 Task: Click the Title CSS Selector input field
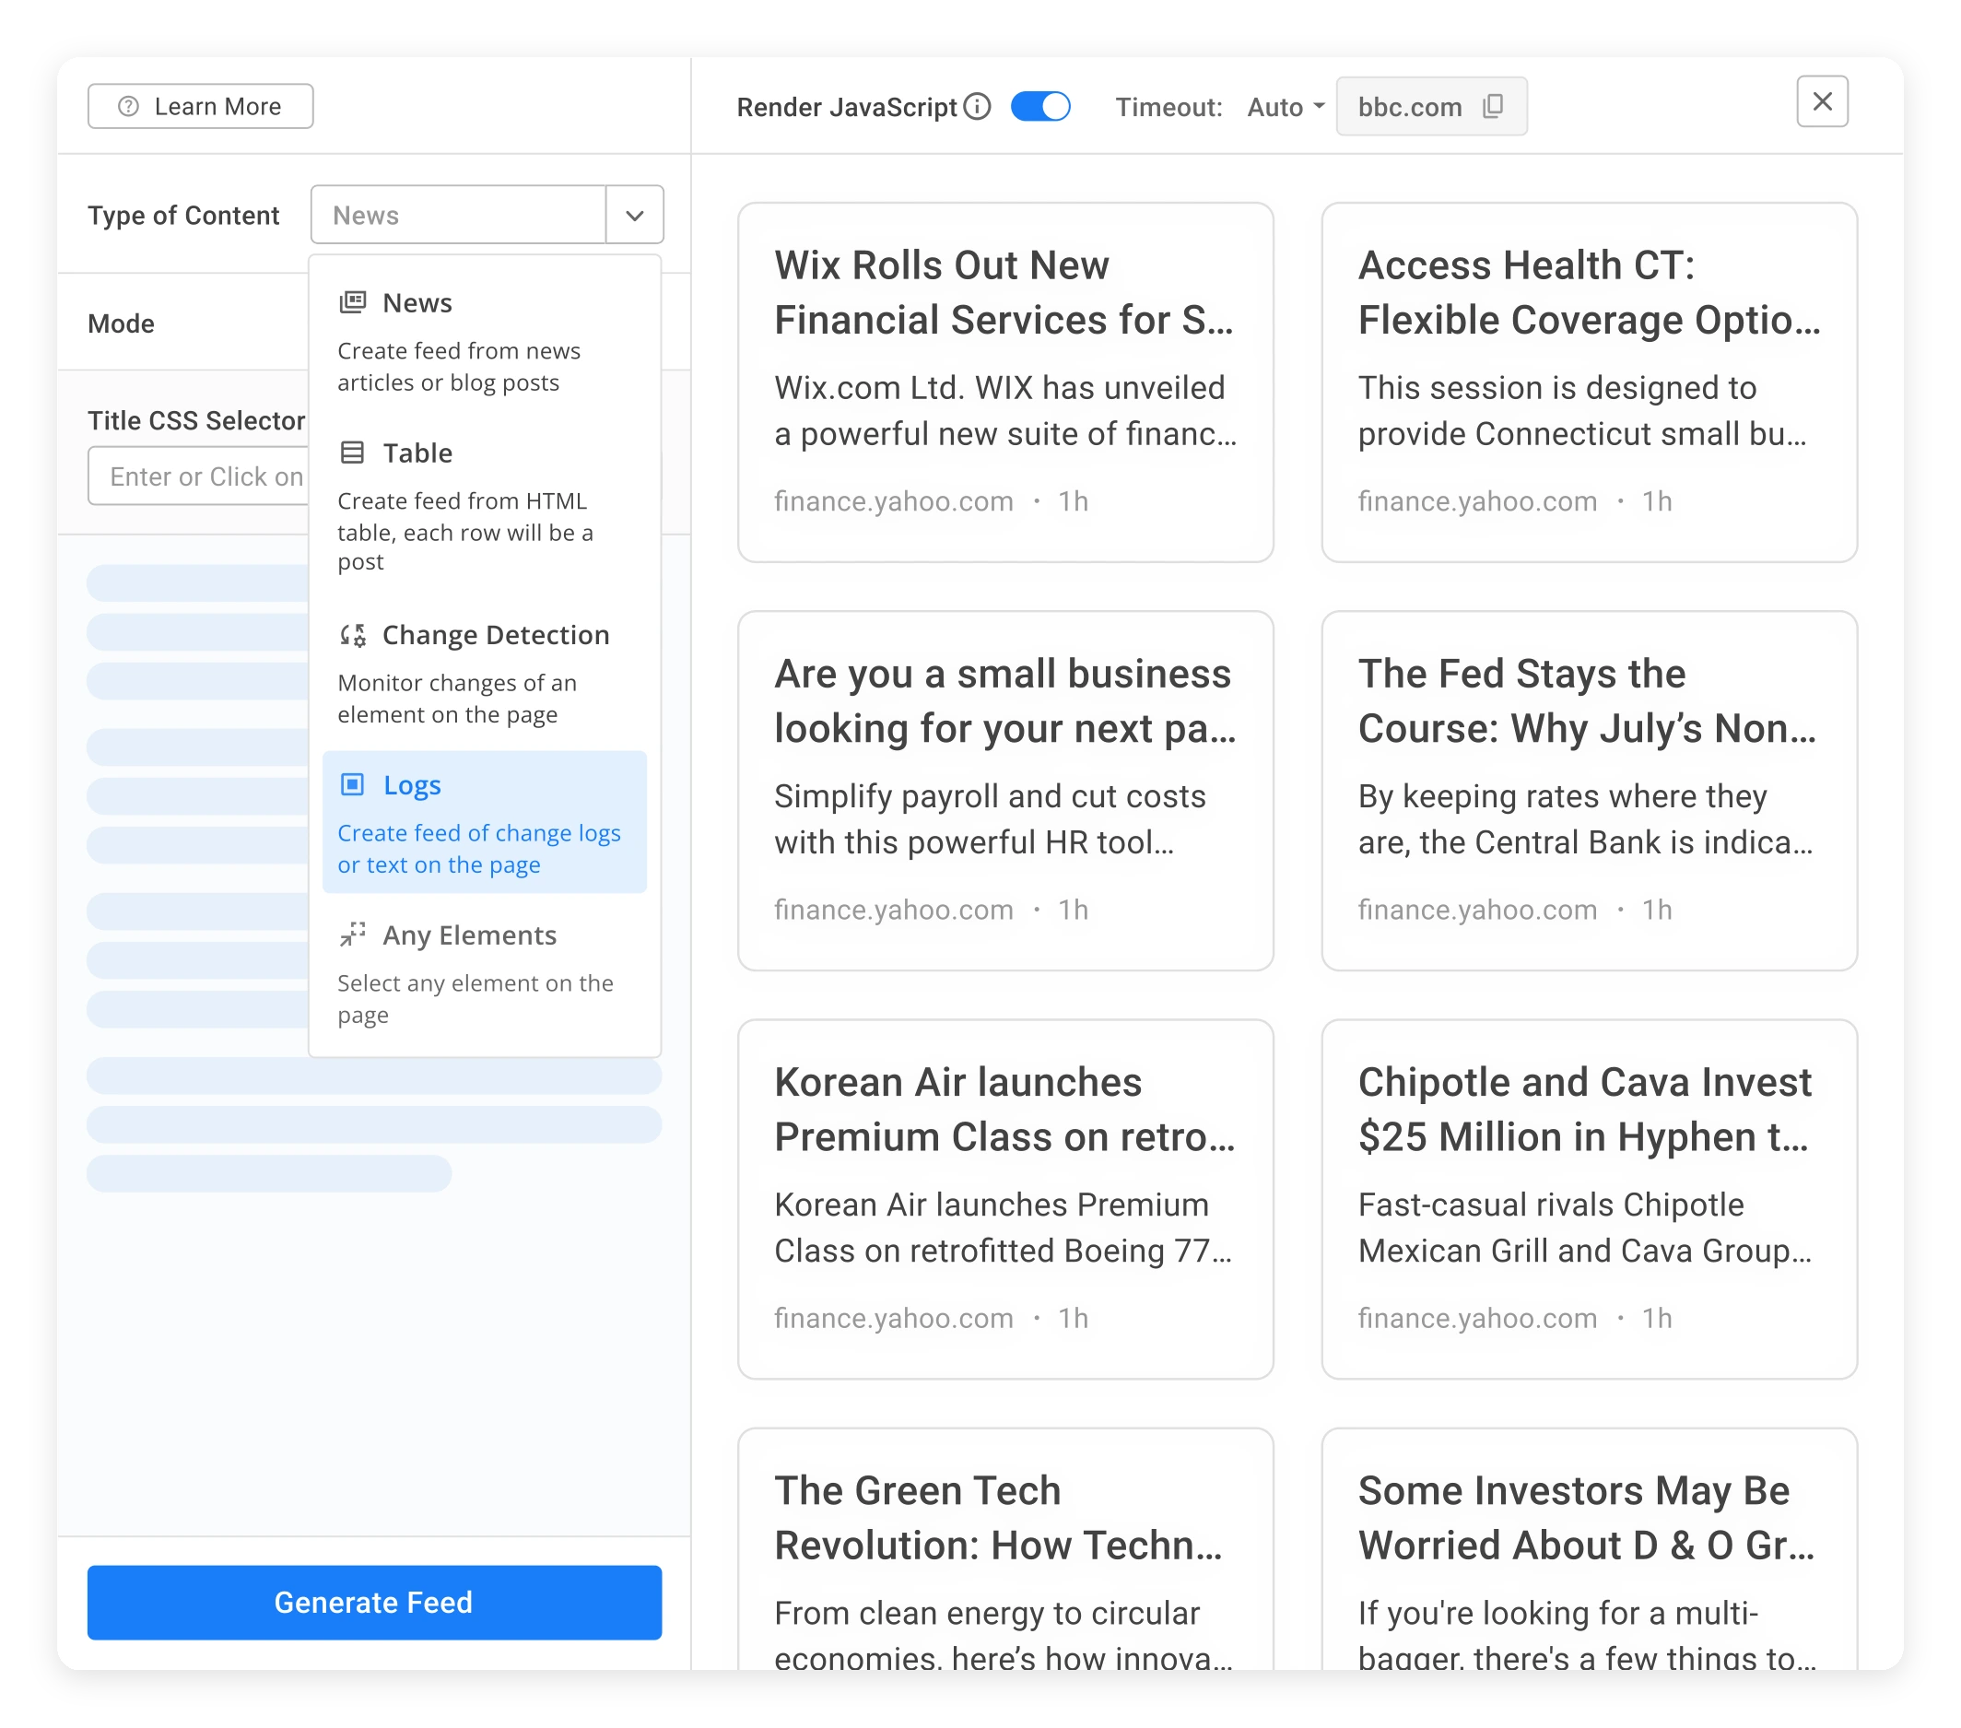199,476
